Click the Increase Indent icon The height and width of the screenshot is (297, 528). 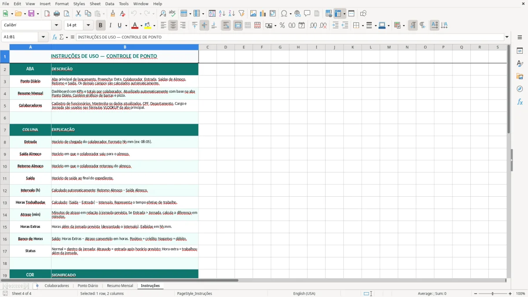335,26
